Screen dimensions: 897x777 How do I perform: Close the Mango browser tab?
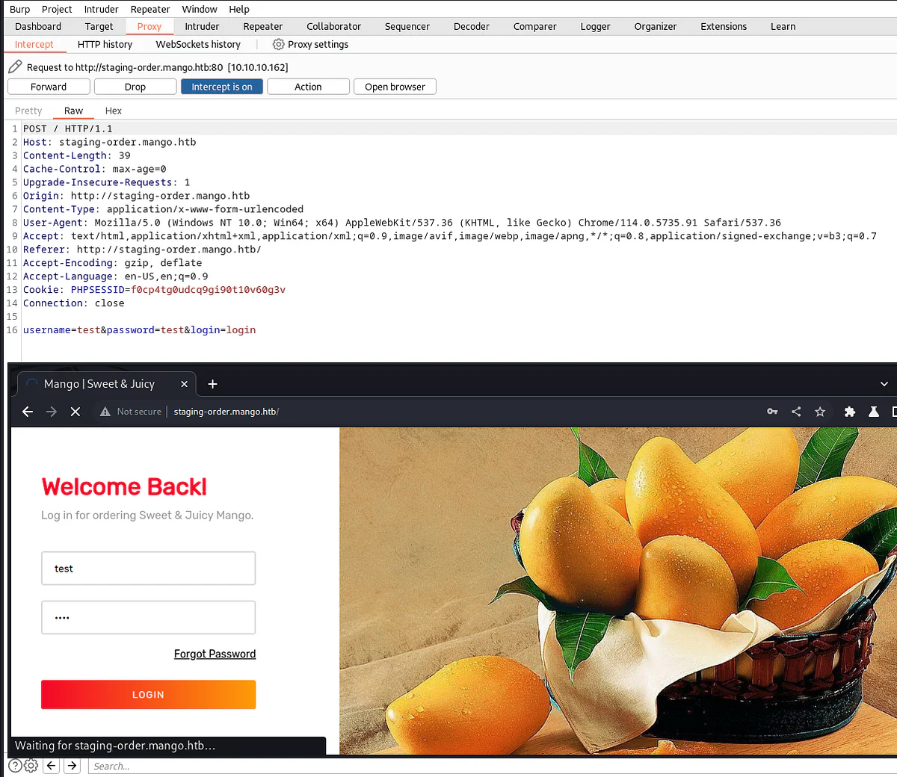click(x=184, y=384)
